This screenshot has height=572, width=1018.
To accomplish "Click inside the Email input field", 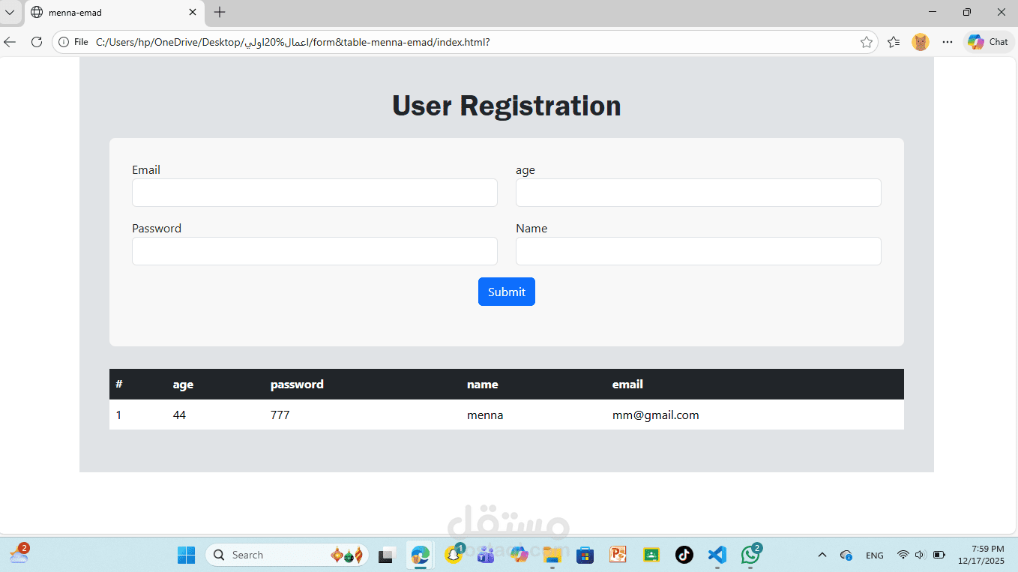I will [x=314, y=193].
